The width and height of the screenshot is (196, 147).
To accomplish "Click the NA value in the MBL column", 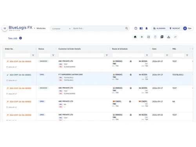I will coord(174,102).
